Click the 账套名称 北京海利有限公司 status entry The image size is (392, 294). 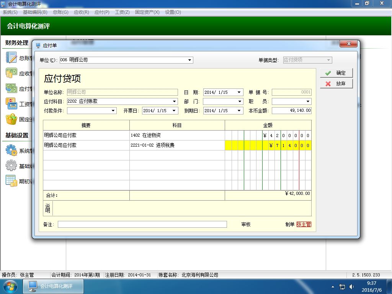[188, 275]
